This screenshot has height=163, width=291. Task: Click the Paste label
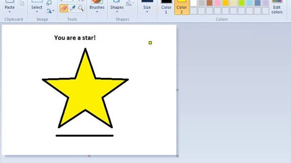[10, 7]
